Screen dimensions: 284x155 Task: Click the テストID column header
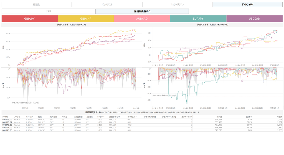point(5,117)
